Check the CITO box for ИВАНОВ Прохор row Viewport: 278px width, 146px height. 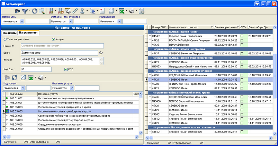tap(242, 45)
